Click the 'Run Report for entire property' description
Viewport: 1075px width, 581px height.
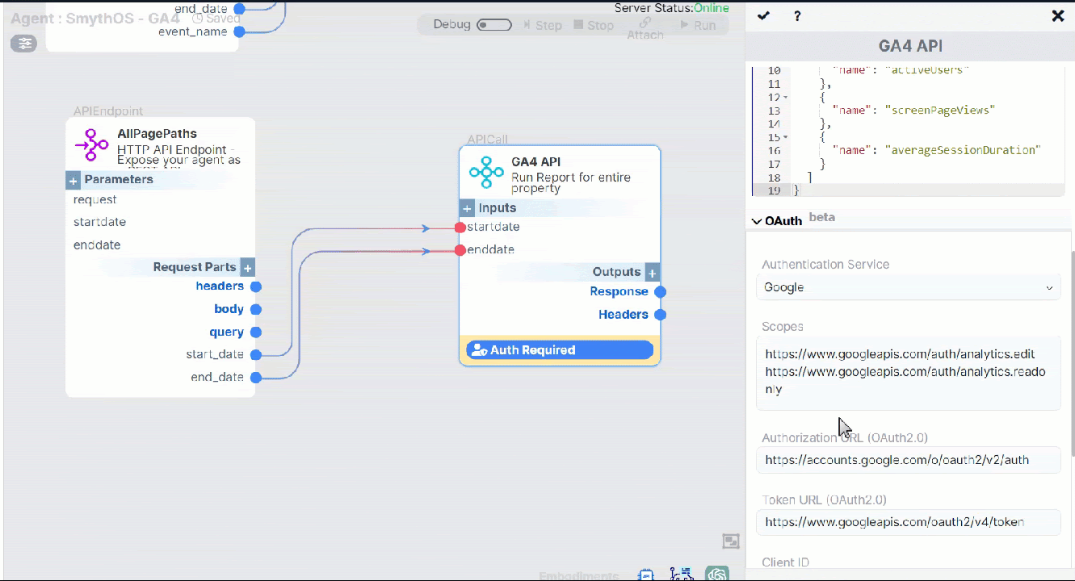[571, 182]
